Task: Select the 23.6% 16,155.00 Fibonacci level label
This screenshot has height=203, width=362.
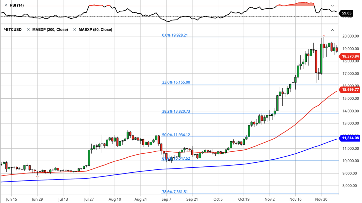Action: pyautogui.click(x=176, y=82)
